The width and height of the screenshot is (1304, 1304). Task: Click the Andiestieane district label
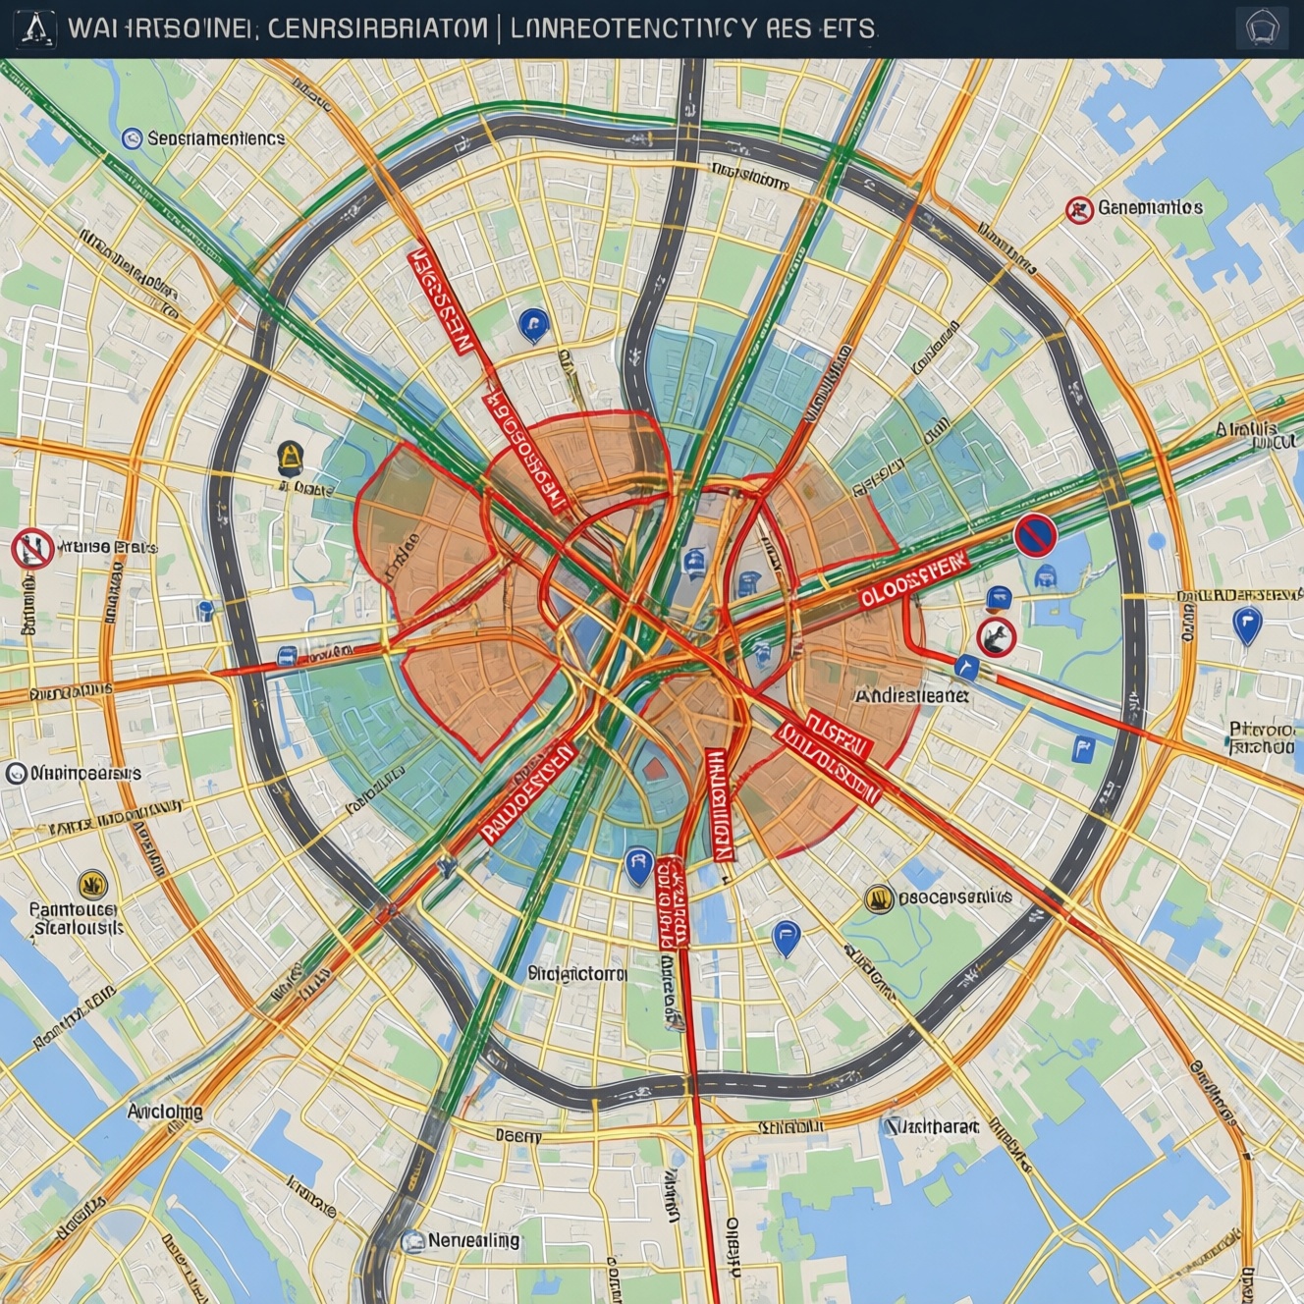911,695
